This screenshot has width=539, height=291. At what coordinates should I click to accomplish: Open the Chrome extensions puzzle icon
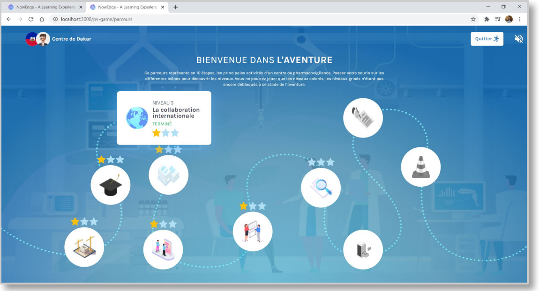click(x=487, y=19)
